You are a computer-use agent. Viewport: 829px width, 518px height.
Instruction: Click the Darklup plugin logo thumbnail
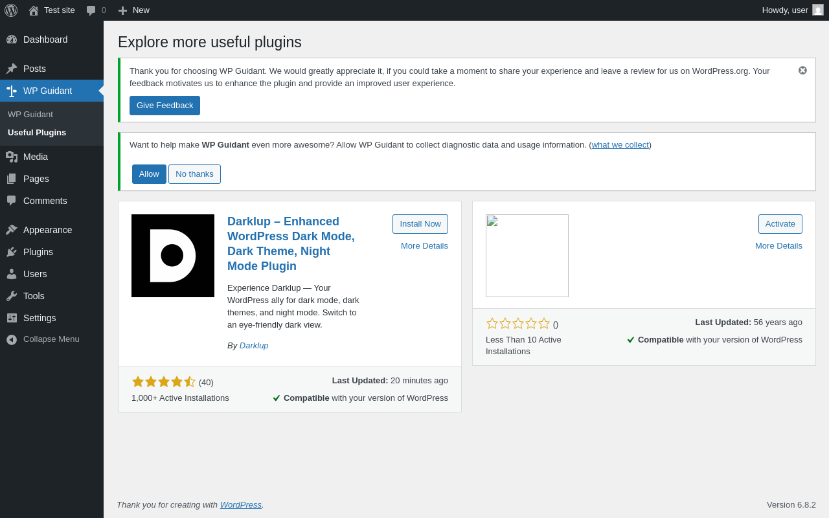(x=173, y=256)
